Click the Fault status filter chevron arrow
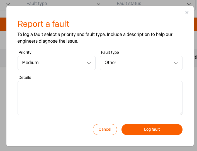The height and width of the screenshot is (151, 197). point(189,4)
